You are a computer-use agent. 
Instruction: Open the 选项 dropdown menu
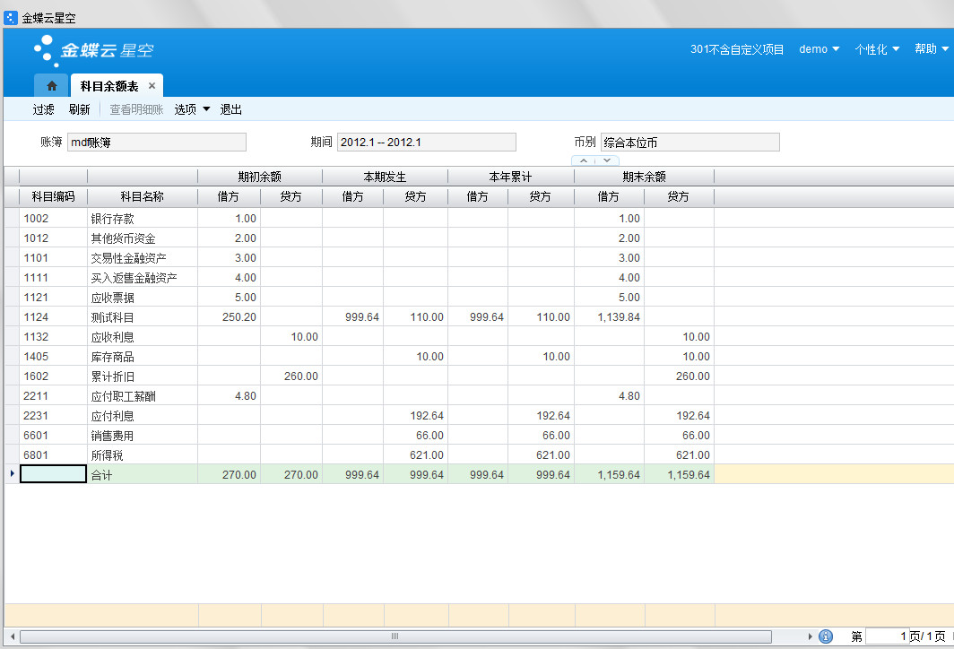point(192,109)
